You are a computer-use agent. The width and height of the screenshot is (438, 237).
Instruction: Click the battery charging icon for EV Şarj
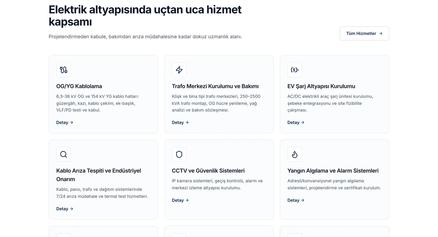pos(295,70)
